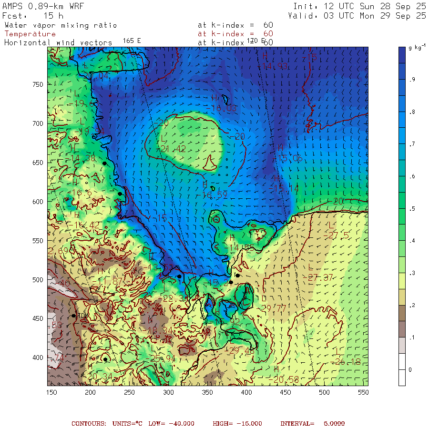Click the 'TDM' station label
This screenshot has width=429, height=429.
[82, 316]
